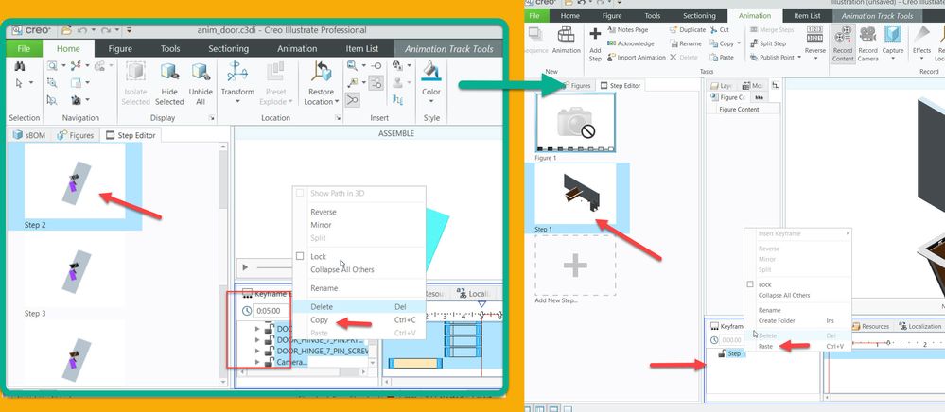945x412 pixels.
Task: Click the undo arrow in left window title bar
Action: click(x=81, y=30)
